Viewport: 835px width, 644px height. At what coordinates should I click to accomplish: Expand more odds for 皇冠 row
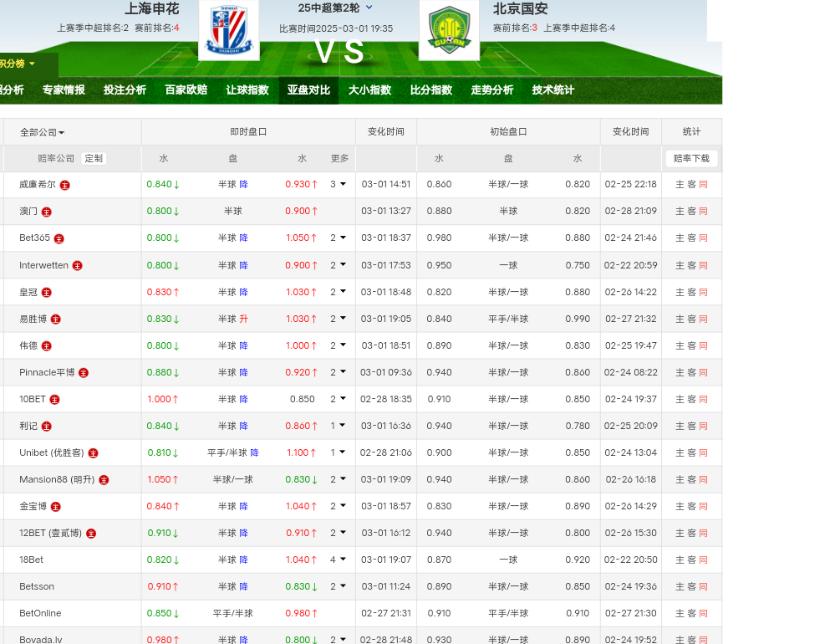tap(339, 291)
